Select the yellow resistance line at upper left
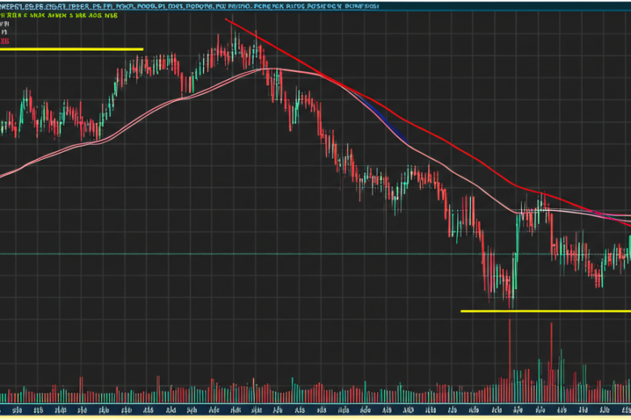The width and height of the screenshot is (631, 420). coord(71,49)
